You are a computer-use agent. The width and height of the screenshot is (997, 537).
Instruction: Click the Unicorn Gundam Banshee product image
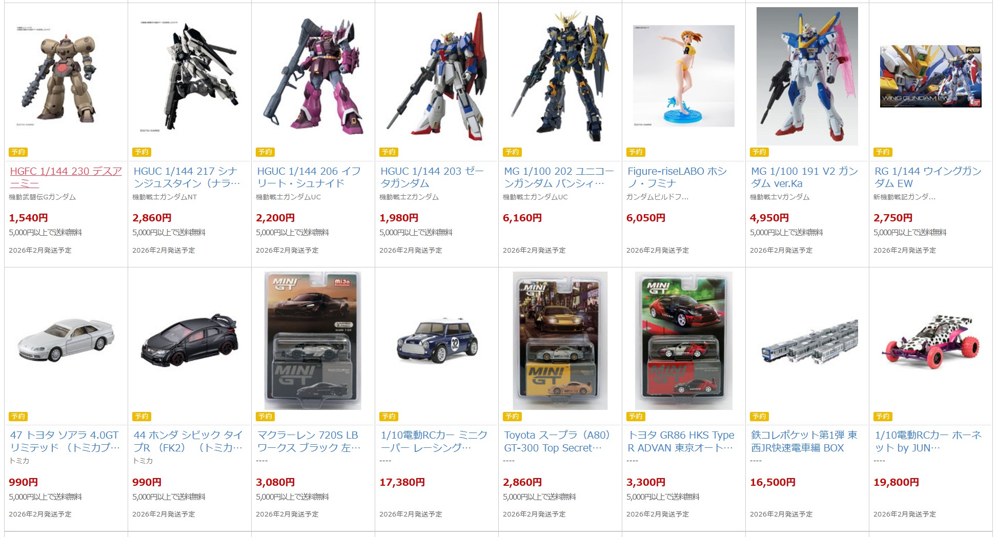click(x=560, y=76)
